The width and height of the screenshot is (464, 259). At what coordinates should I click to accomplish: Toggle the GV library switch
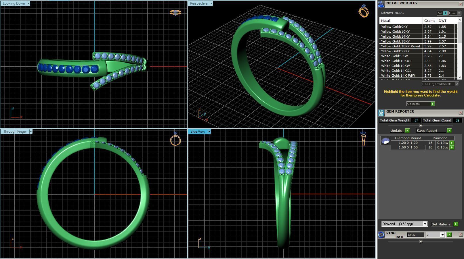pyautogui.click(x=442, y=13)
